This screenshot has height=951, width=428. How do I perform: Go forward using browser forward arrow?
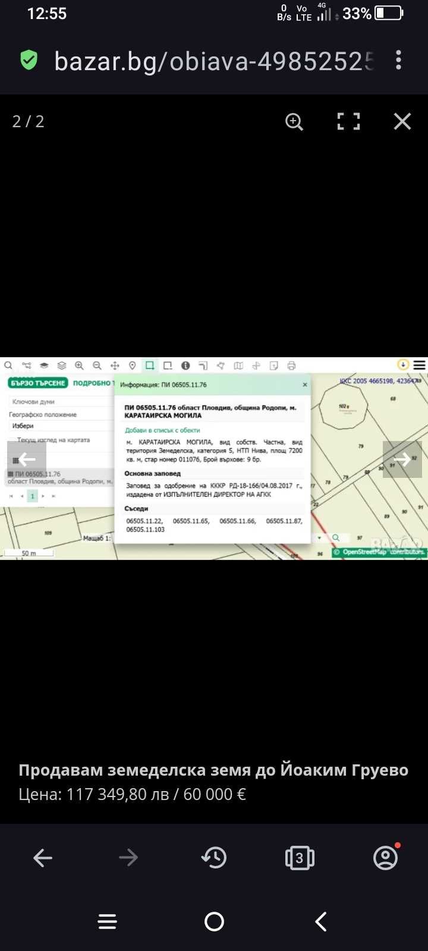pyautogui.click(x=128, y=857)
